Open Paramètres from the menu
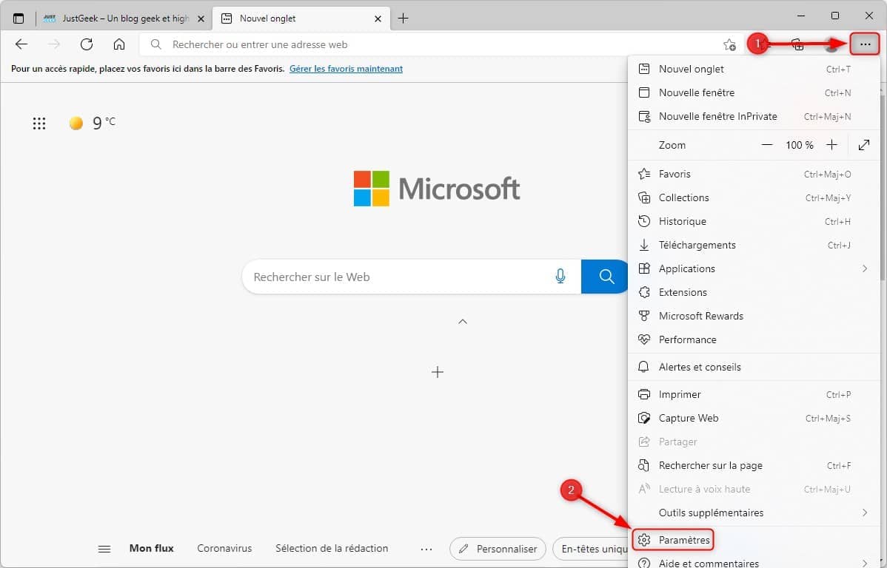 pyautogui.click(x=754, y=541)
